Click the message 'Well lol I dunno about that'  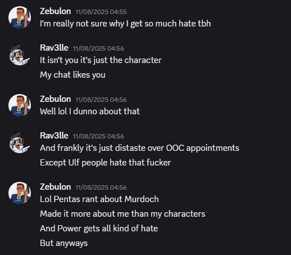pyautogui.click(x=90, y=111)
